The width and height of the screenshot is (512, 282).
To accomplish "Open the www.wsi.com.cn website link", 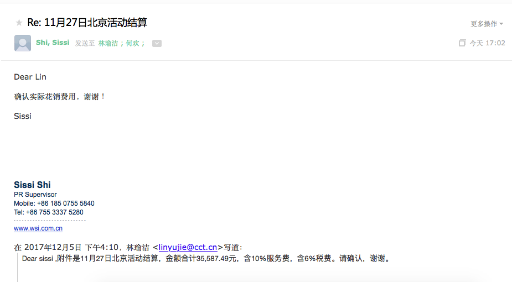I will (38, 228).
